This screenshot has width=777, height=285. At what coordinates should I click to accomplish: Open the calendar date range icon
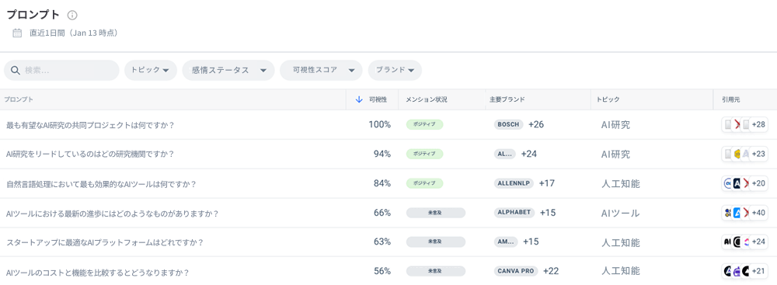click(x=17, y=33)
